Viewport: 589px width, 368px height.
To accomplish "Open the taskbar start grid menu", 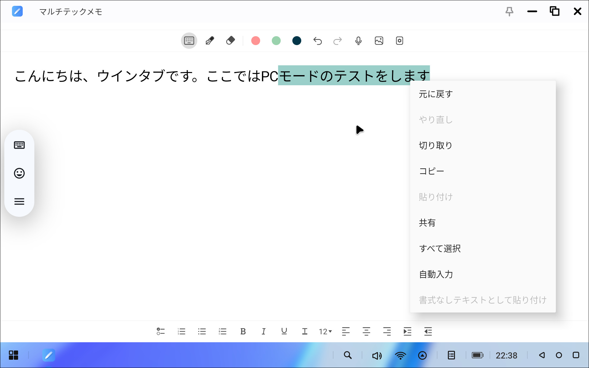I will tap(13, 355).
